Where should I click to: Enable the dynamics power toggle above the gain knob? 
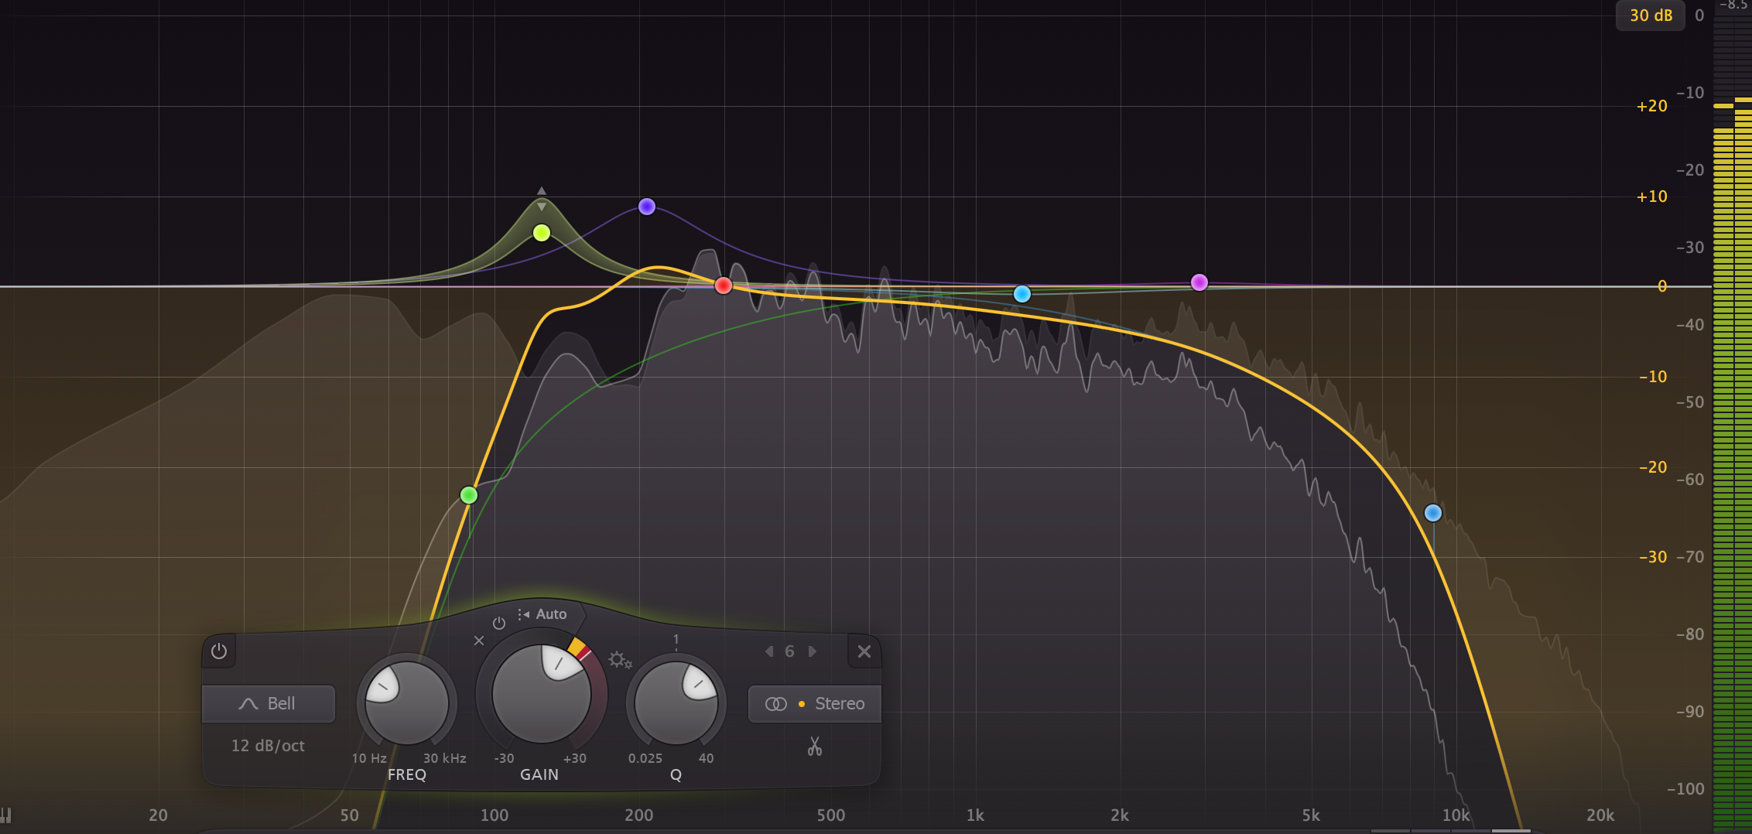tap(499, 624)
